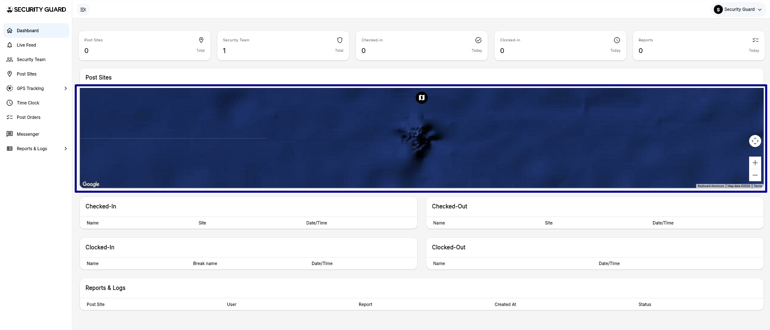Screen dimensions: 770x330
Task: Click the Post Sites pin sidebar icon
Action: click(x=10, y=74)
